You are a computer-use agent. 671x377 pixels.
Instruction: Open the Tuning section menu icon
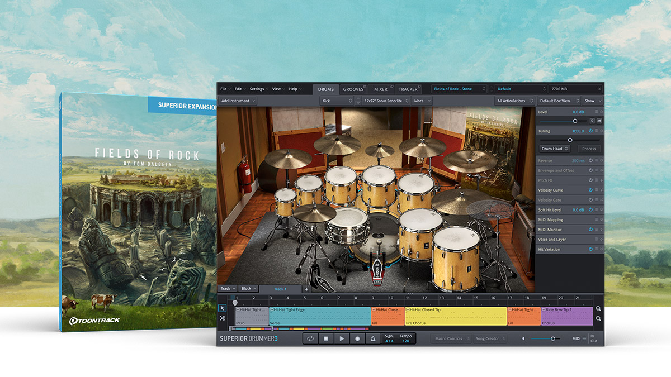tap(596, 131)
